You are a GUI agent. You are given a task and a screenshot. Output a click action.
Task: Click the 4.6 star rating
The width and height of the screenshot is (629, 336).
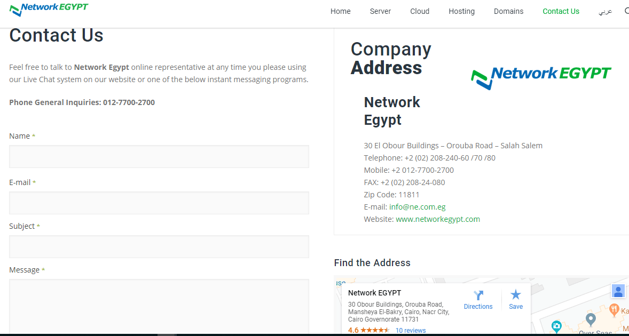[x=368, y=330]
